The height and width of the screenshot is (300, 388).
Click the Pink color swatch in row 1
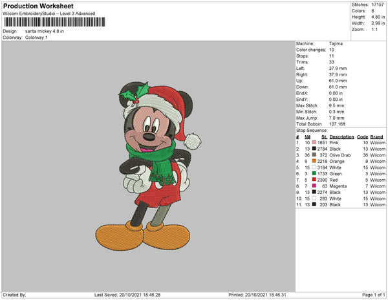click(x=314, y=142)
